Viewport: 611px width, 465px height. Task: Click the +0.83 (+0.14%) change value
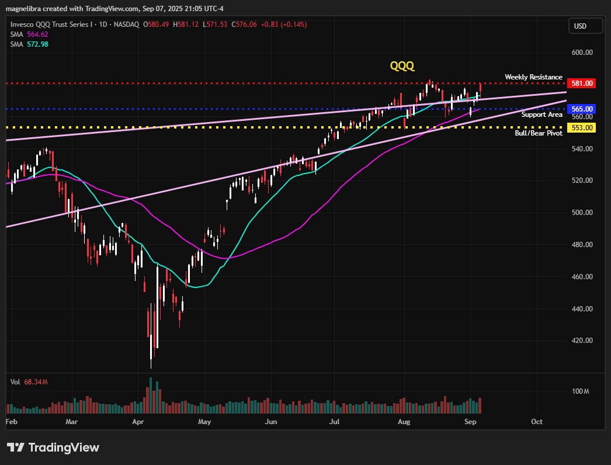pos(284,25)
